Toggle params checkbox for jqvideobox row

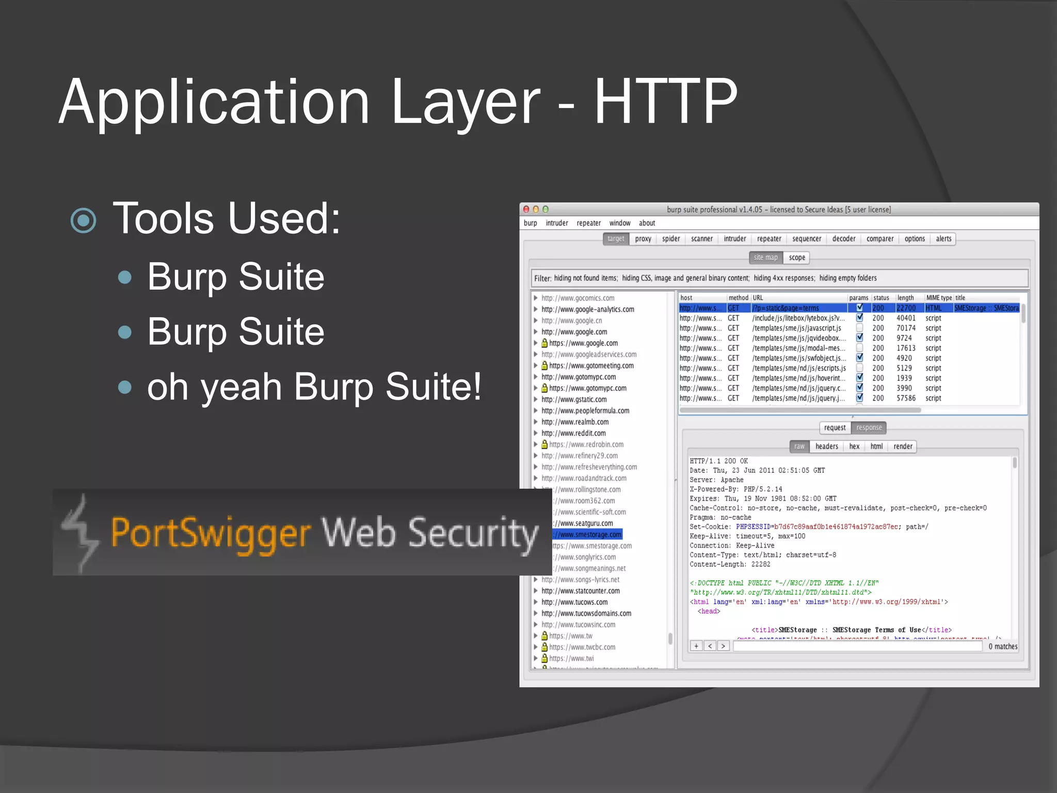[859, 338]
